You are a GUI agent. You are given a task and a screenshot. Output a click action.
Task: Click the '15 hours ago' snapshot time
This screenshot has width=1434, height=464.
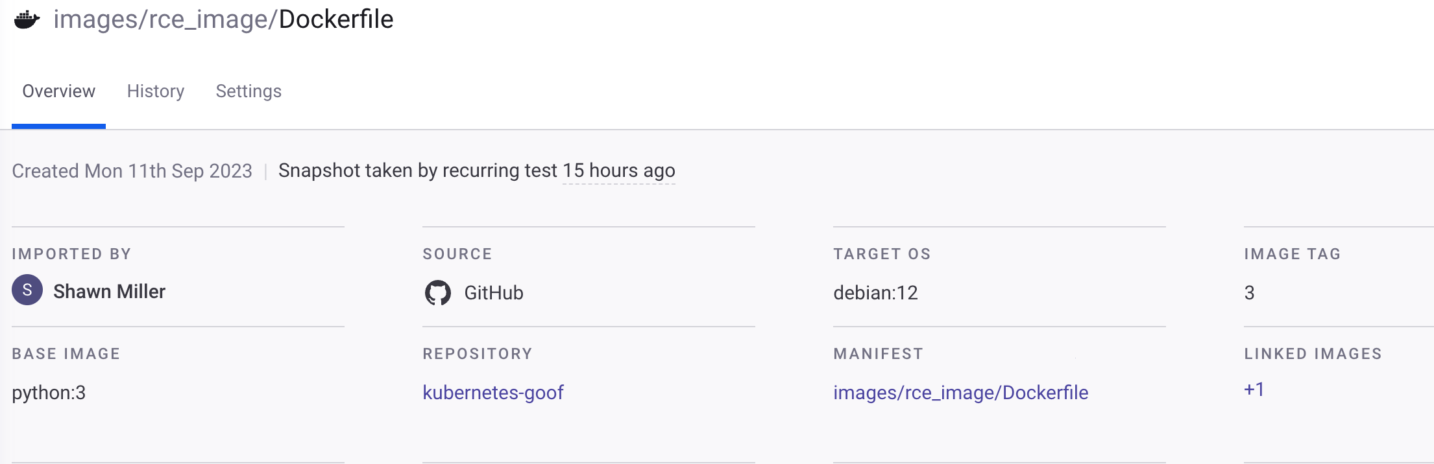click(x=619, y=170)
